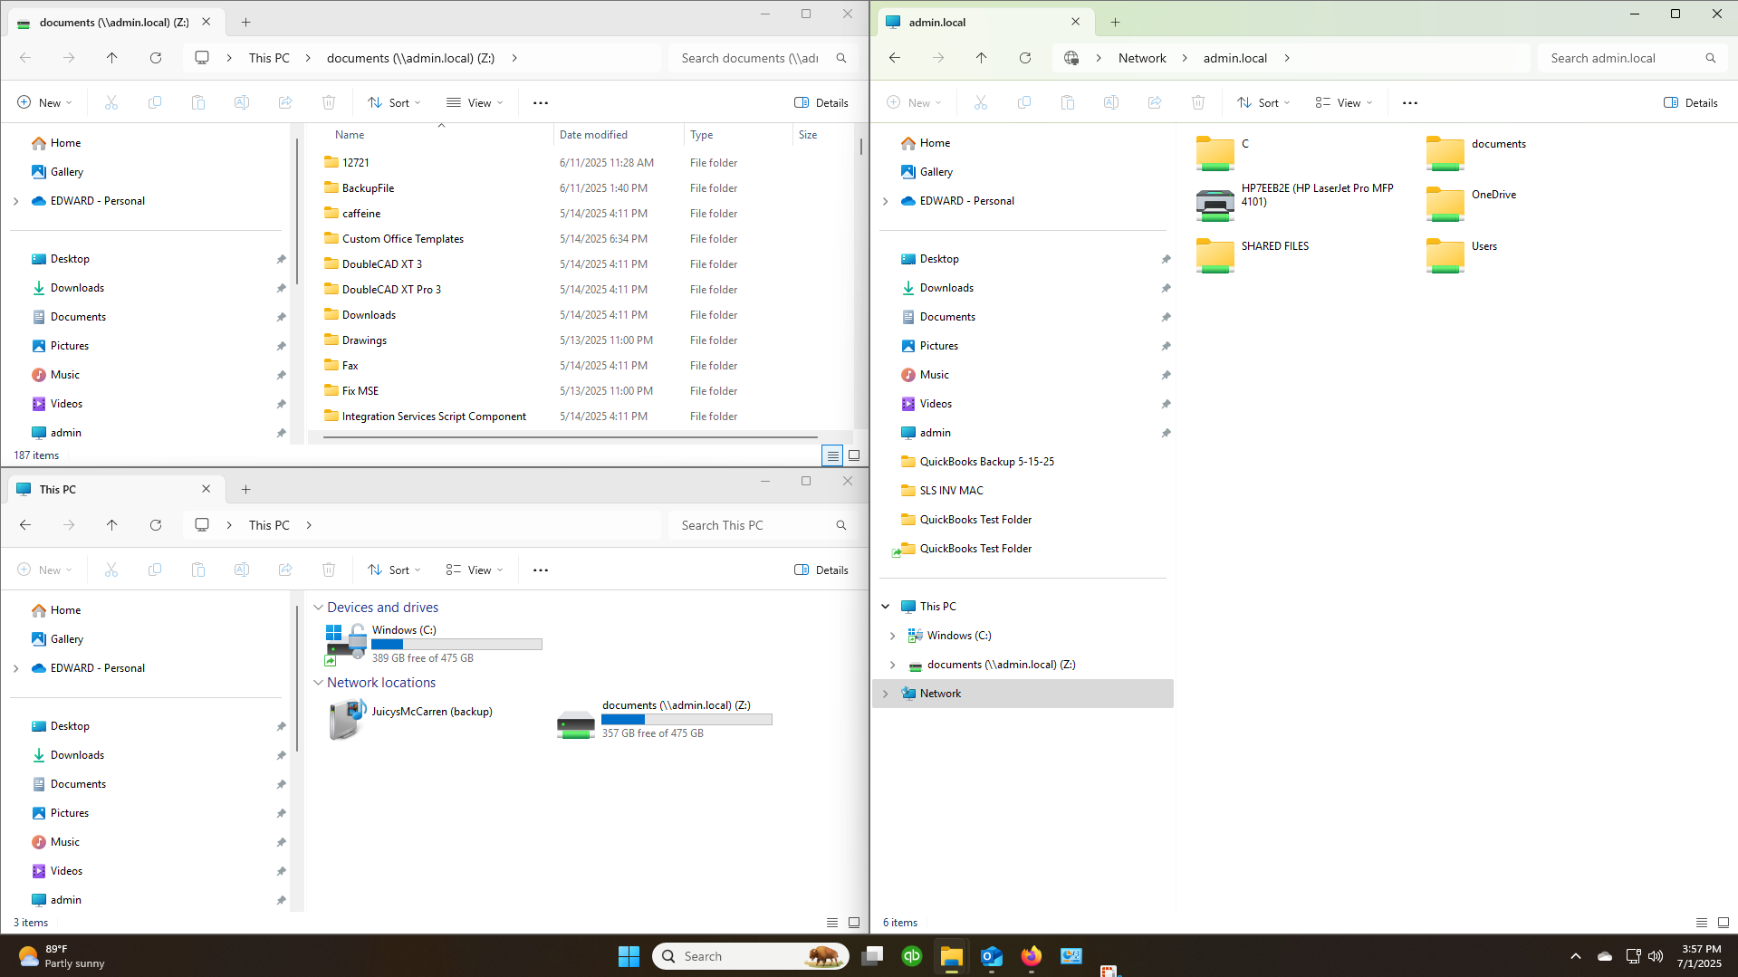
Task: Open See more menu in documents (Z:) toolbar
Action: (541, 103)
